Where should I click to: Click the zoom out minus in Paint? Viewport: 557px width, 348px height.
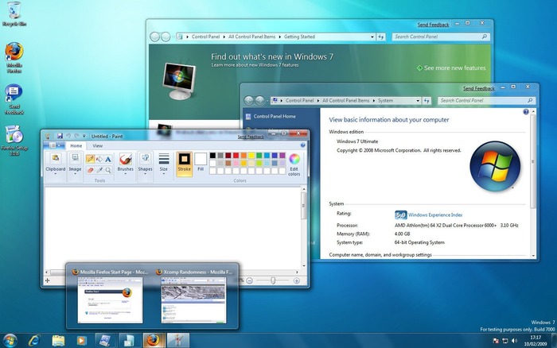[x=249, y=280]
